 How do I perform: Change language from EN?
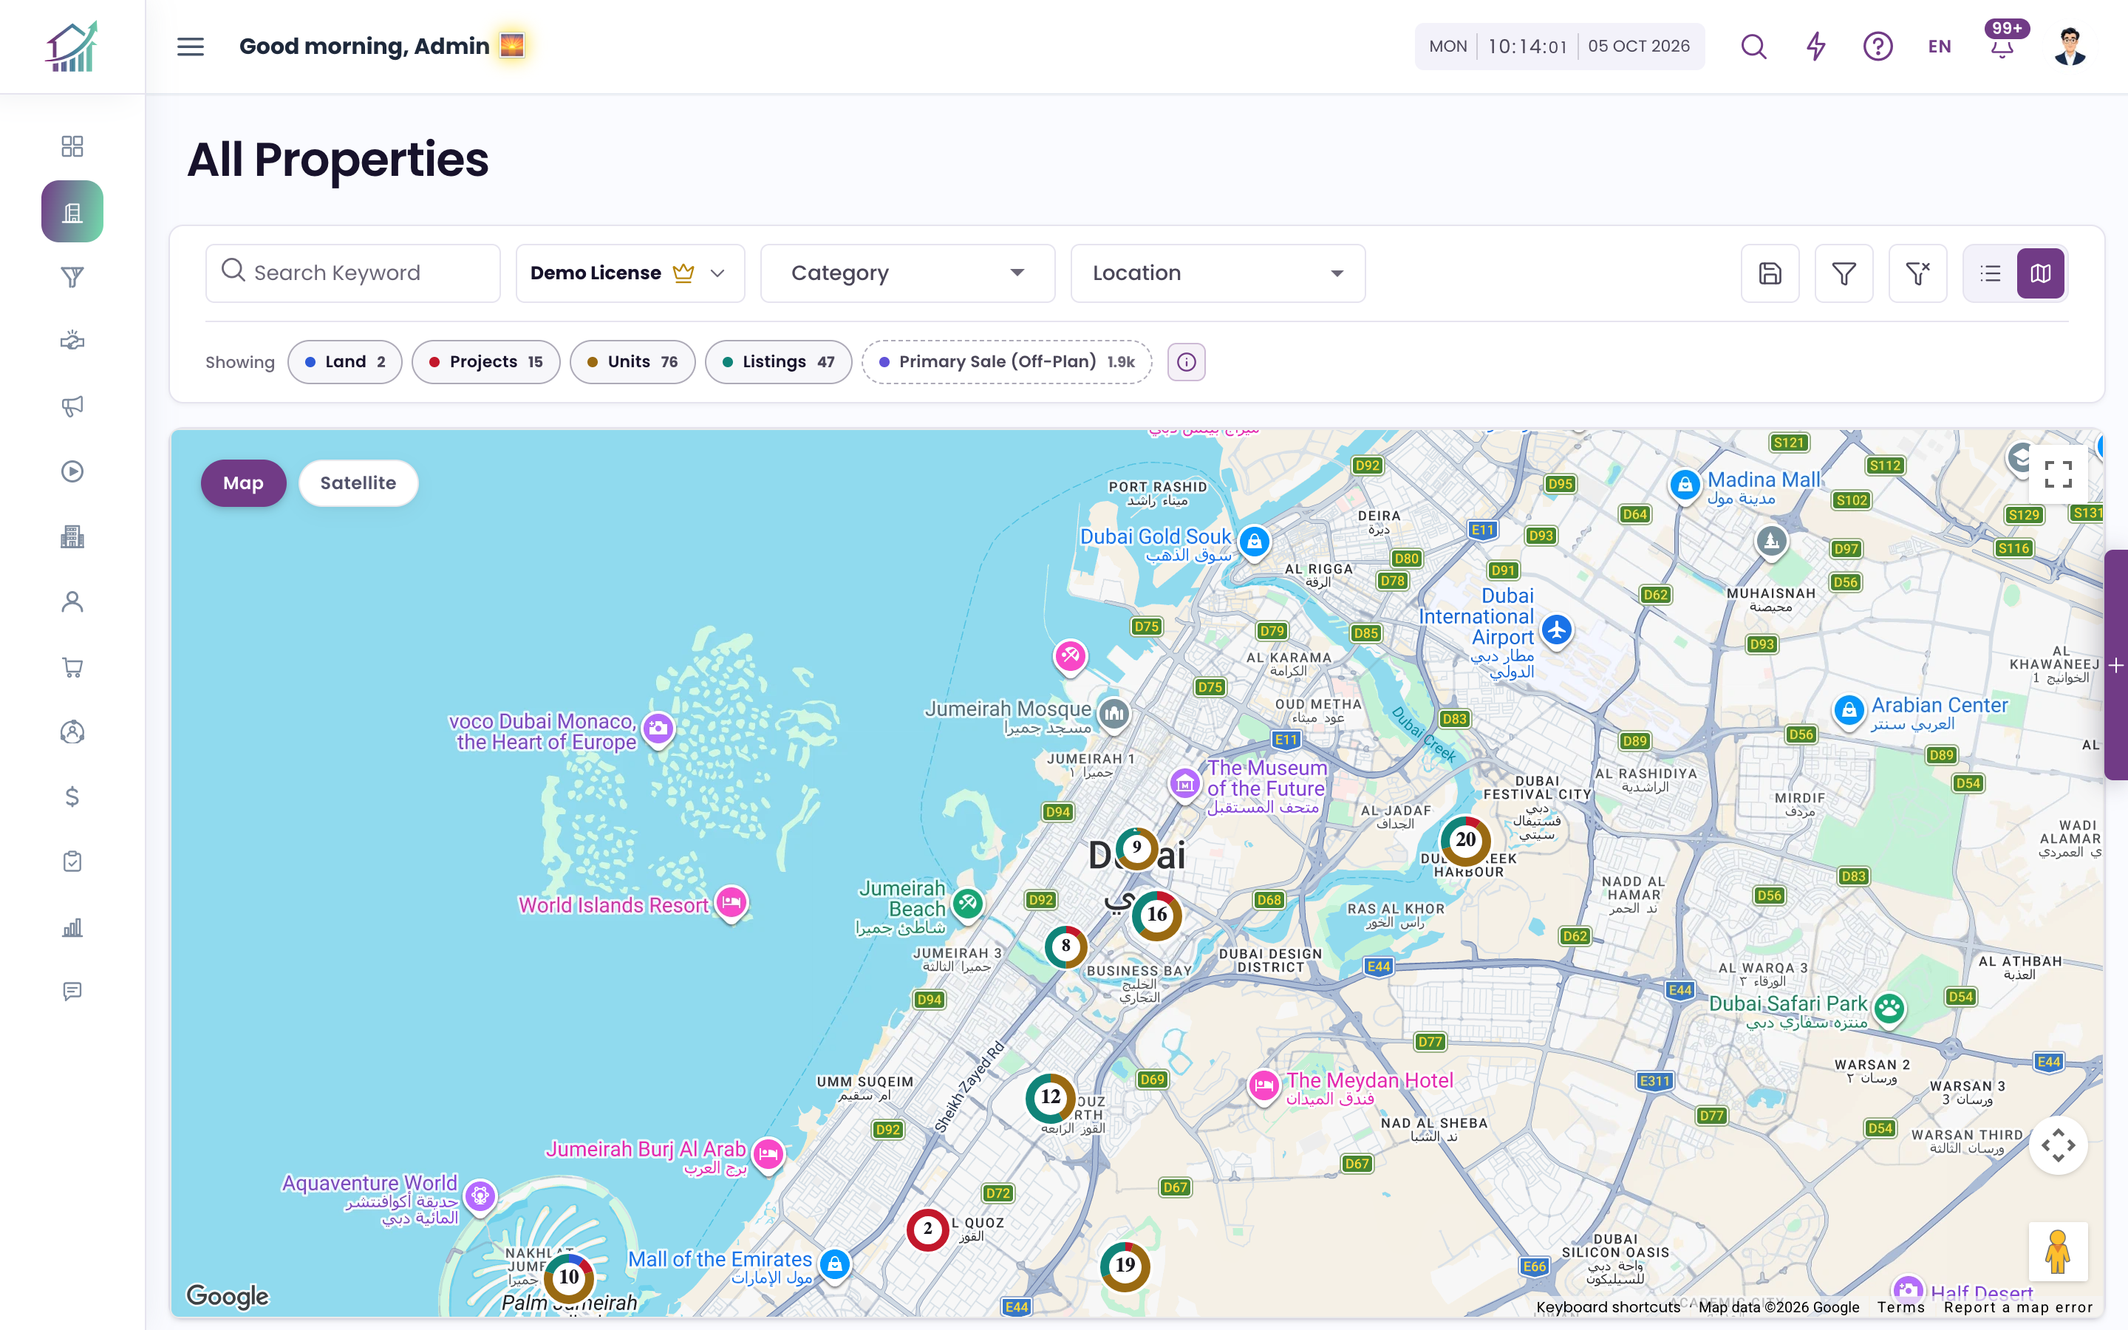tap(1939, 47)
